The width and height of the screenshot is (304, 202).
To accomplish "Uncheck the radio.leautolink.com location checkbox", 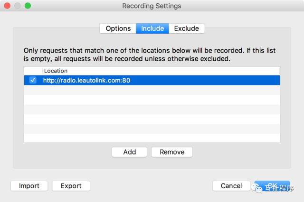I will point(33,81).
